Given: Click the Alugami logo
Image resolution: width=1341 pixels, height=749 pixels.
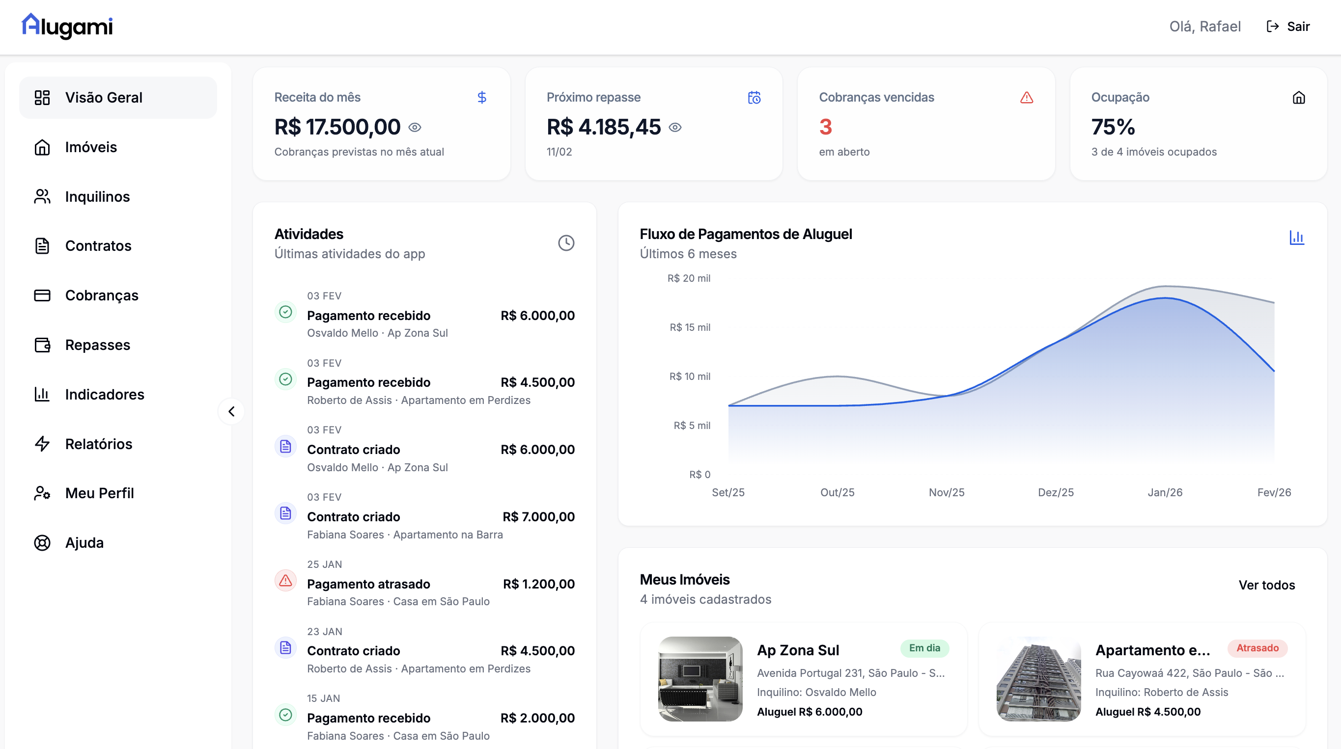Looking at the screenshot, I should 67,26.
